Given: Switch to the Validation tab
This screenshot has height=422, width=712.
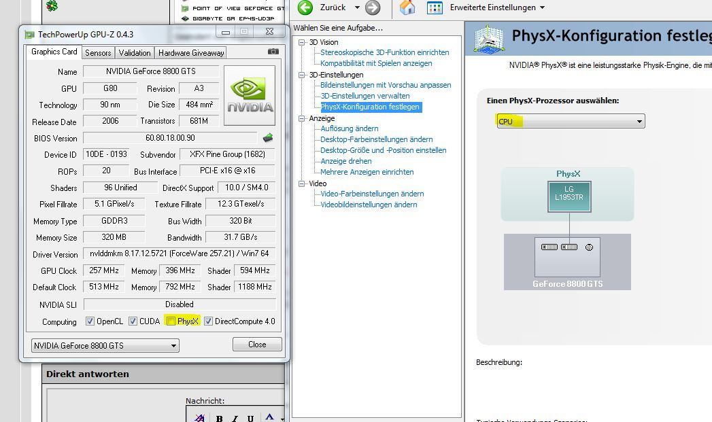Looking at the screenshot, I should click(x=135, y=52).
